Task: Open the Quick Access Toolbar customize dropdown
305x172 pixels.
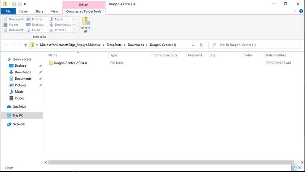Action: (x=25, y=4)
